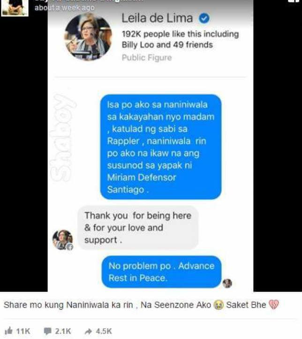Click the 11K likes count
This screenshot has height=339, width=302.
[x=23, y=331]
